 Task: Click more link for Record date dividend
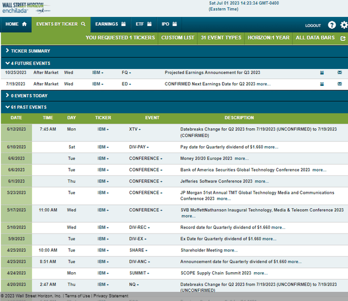pos(278,227)
